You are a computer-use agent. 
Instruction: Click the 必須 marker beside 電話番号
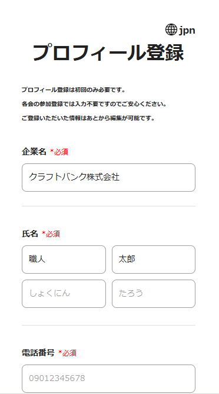click(68, 353)
